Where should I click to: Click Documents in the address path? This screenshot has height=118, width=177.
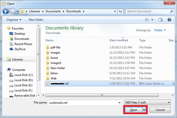tap(53, 11)
